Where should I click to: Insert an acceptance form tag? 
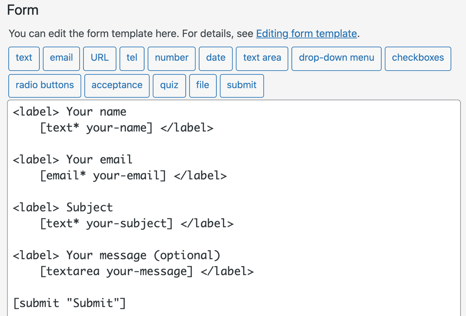click(x=116, y=85)
